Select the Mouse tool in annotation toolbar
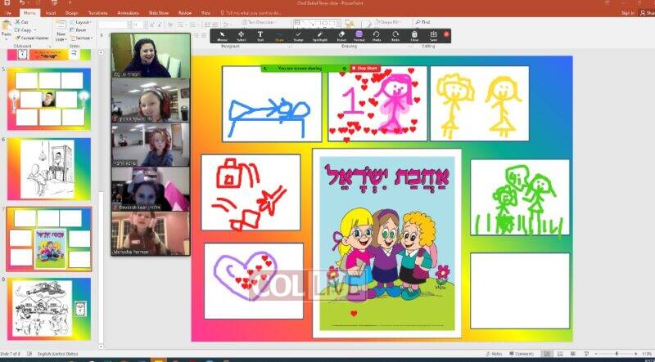655x362 pixels. pyautogui.click(x=223, y=35)
